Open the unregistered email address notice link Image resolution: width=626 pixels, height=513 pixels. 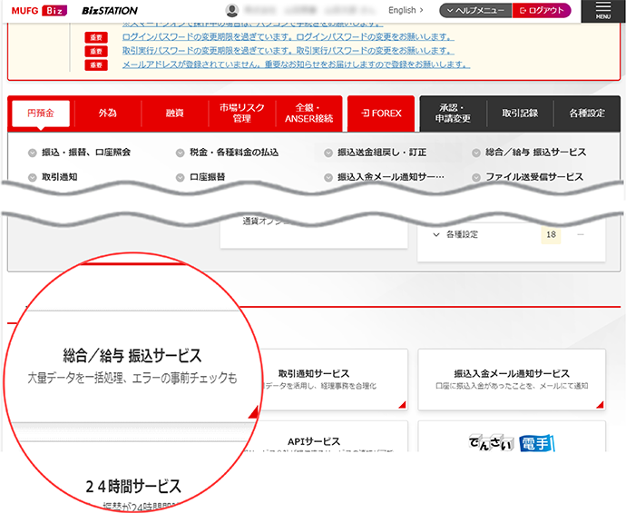[x=296, y=65]
